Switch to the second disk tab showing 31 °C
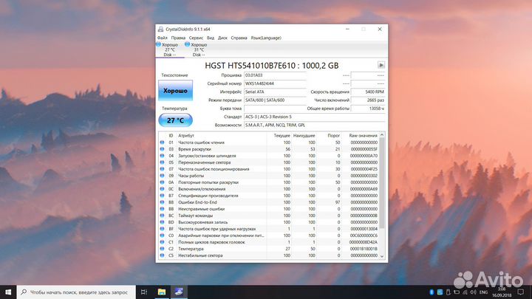This screenshot has height=299, width=532. click(x=199, y=49)
